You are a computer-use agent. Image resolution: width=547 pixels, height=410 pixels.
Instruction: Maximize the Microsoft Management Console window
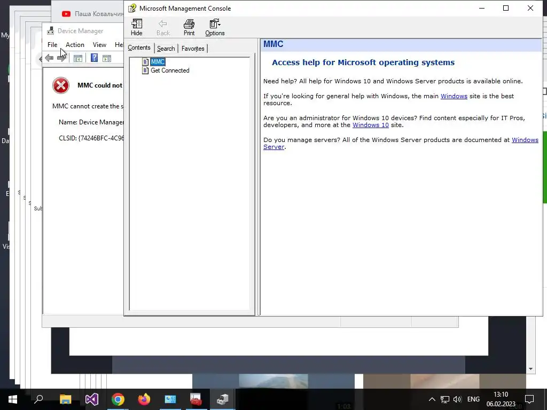pyautogui.click(x=506, y=8)
